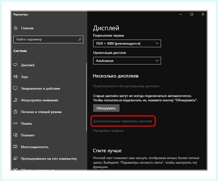
Task: Open the Планшет section
Action: click(x=28, y=135)
